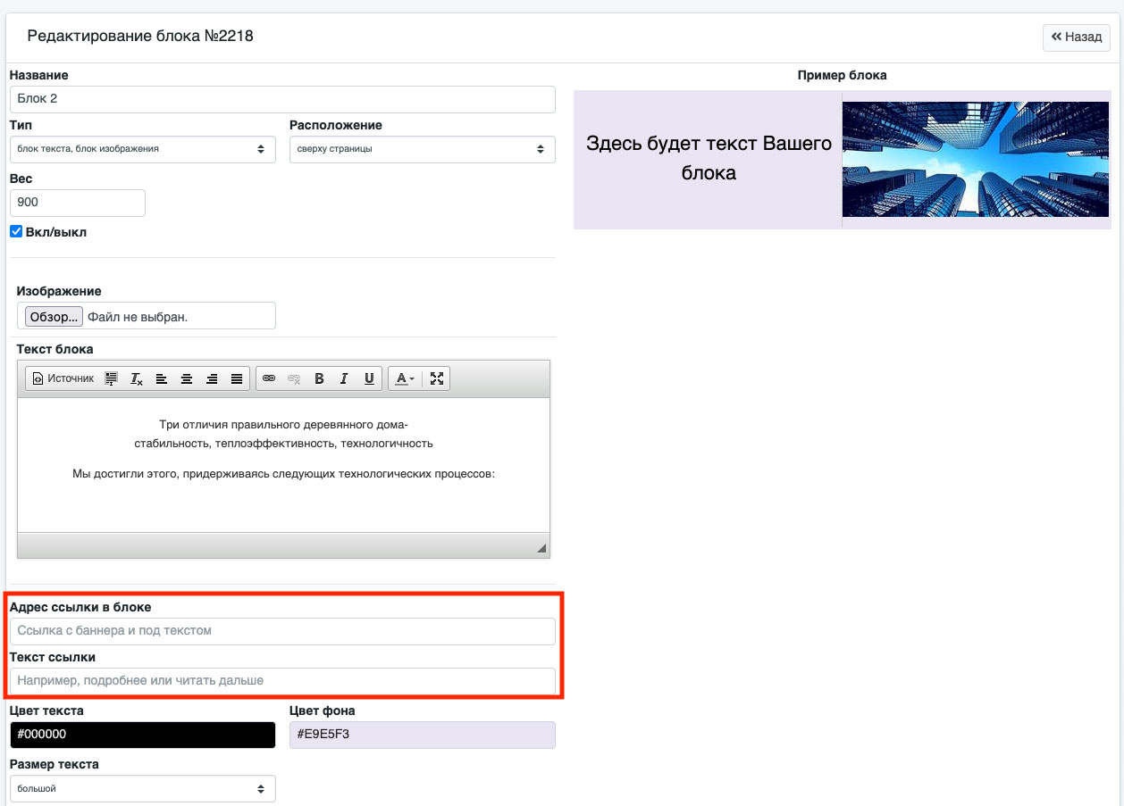1124x806 pixels.
Task: Click the Текст ссылки input field
Action: 282,681
